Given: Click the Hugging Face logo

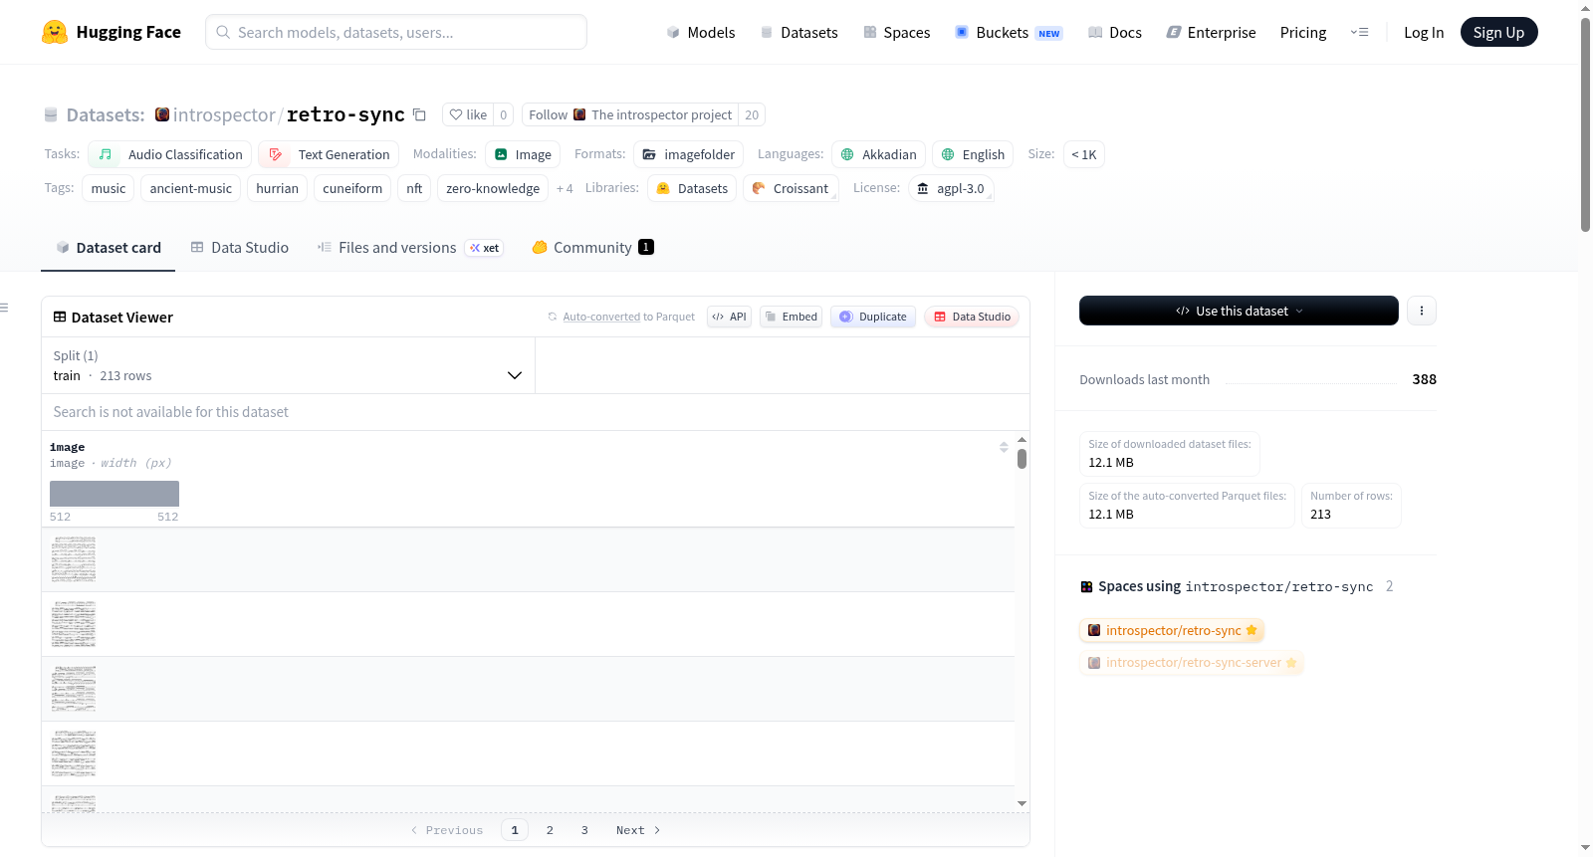Looking at the screenshot, I should pyautogui.click(x=111, y=32).
